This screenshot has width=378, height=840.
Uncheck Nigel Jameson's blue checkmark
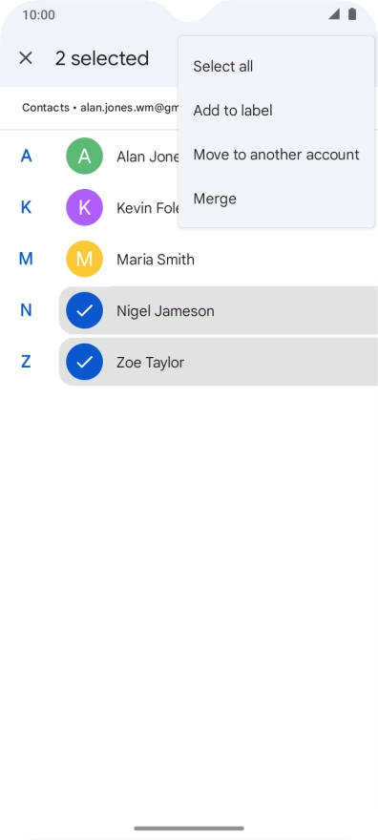(x=84, y=310)
